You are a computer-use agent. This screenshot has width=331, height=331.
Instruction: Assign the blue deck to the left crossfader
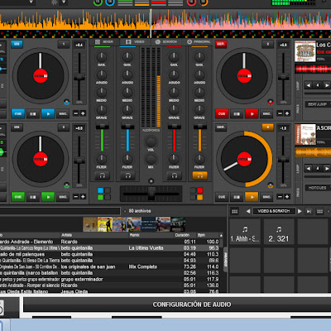pyautogui.click(x=100, y=190)
